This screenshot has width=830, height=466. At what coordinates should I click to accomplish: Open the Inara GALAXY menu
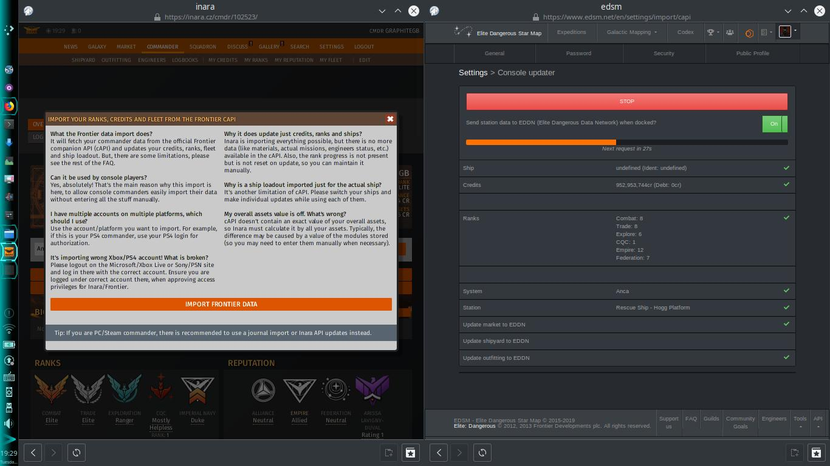[97, 47]
